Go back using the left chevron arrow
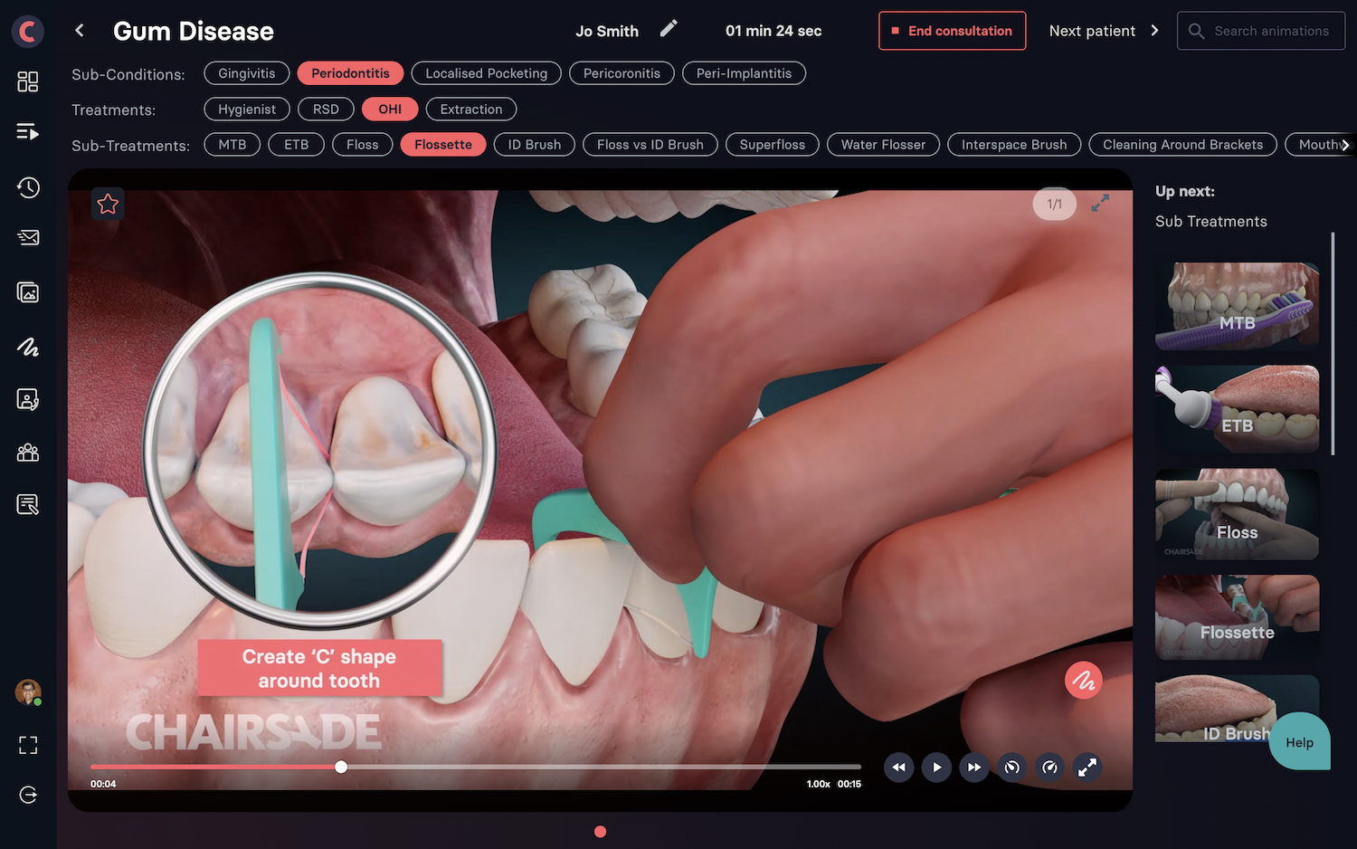The width and height of the screenshot is (1357, 849). pyautogui.click(x=80, y=29)
